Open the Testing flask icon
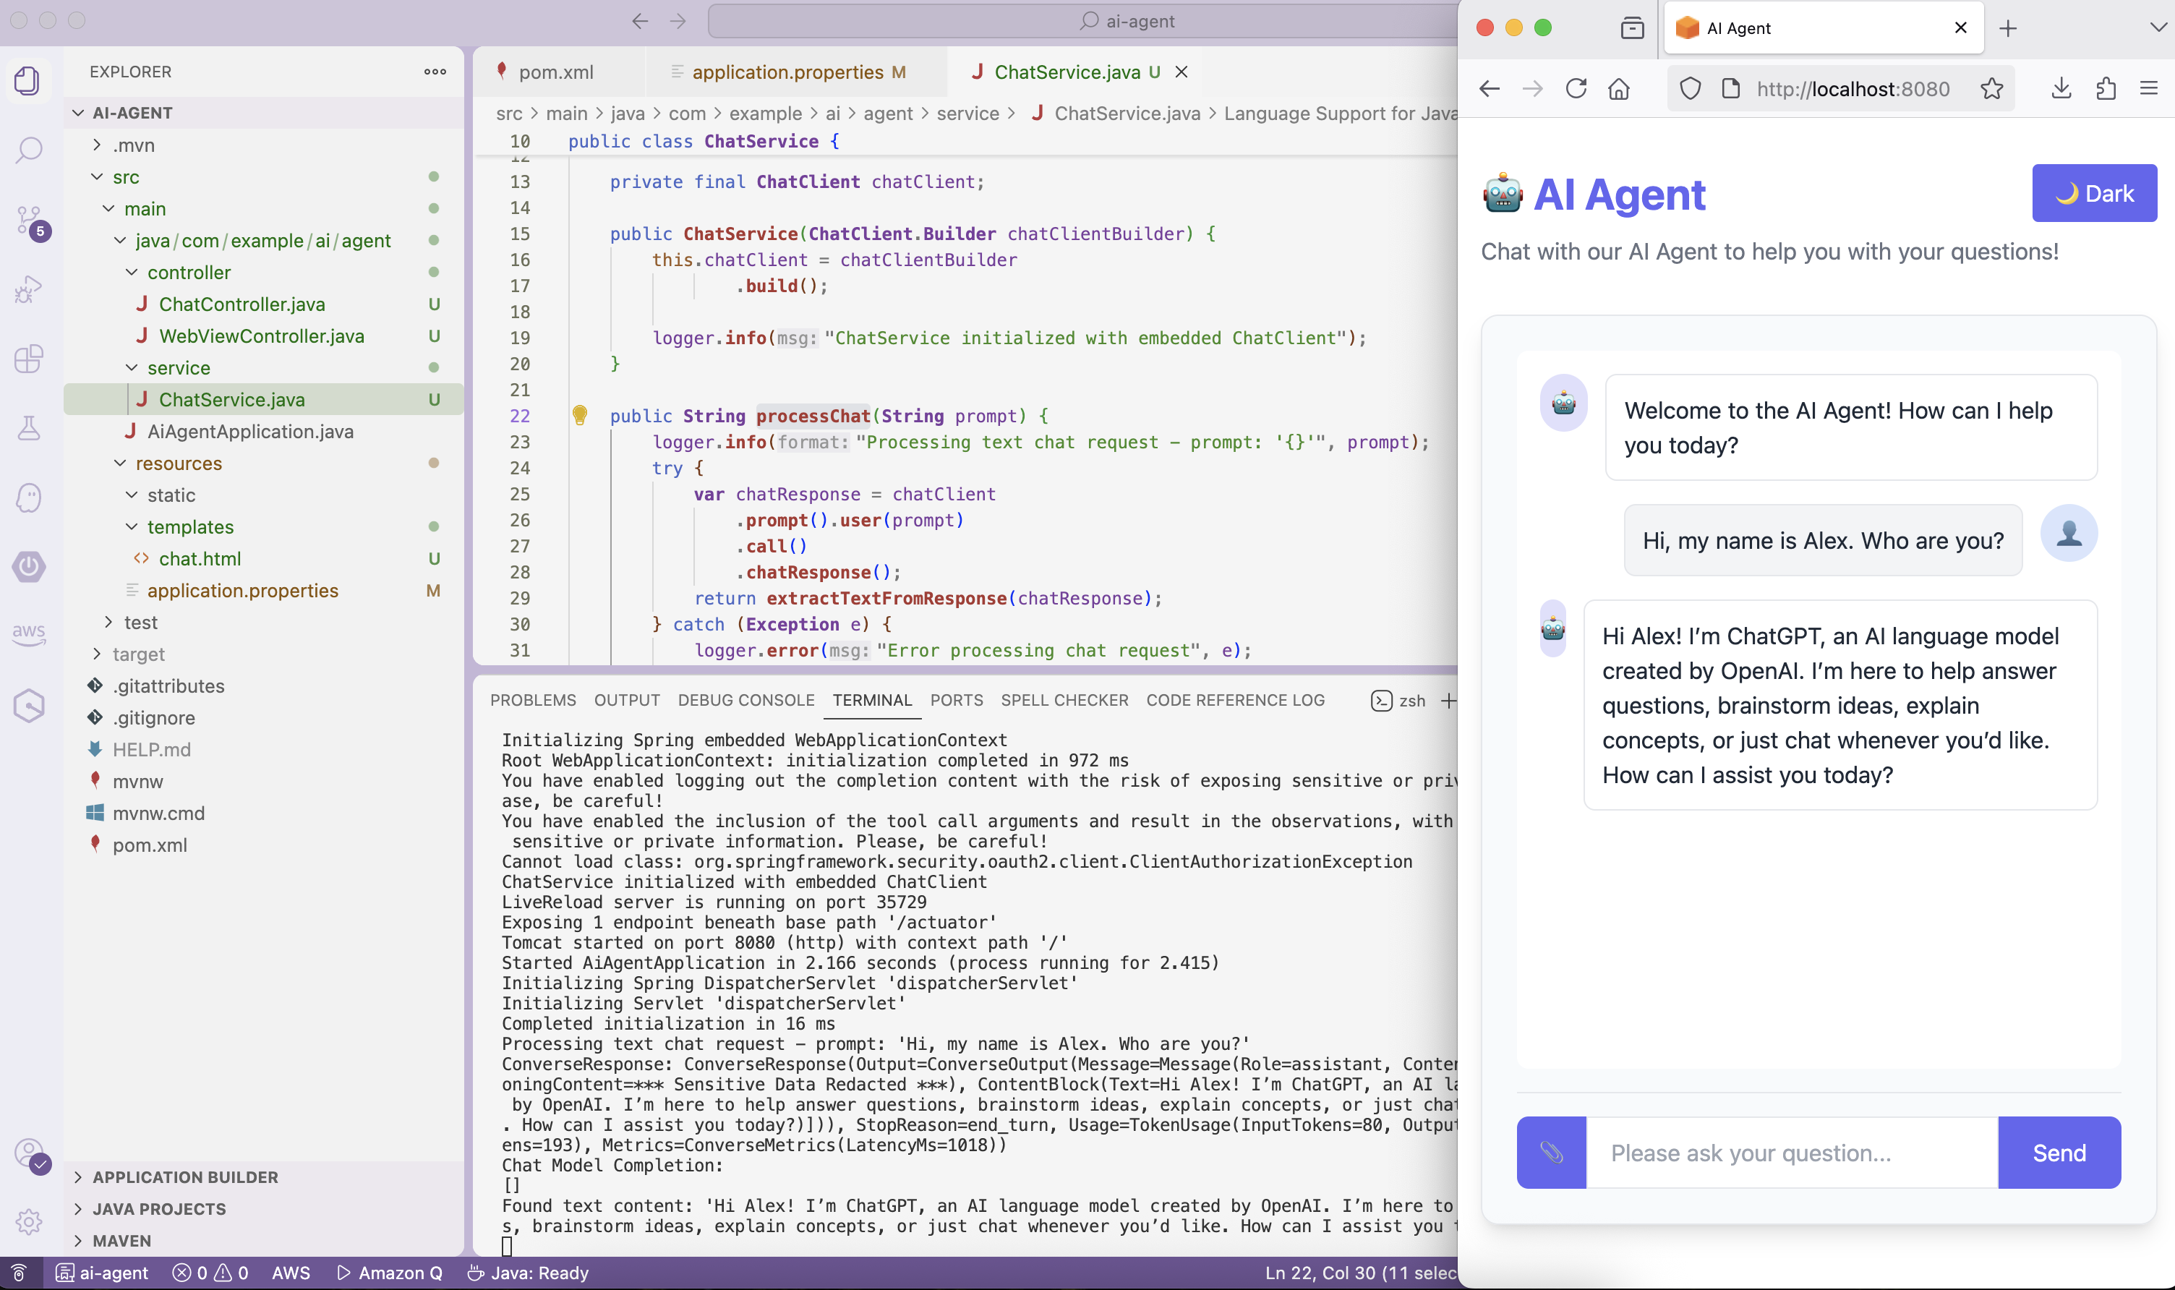Screen dimensions: 2175x1290 pyautogui.click(x=29, y=427)
